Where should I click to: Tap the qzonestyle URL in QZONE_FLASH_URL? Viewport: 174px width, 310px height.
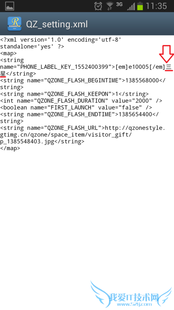pos(82,134)
